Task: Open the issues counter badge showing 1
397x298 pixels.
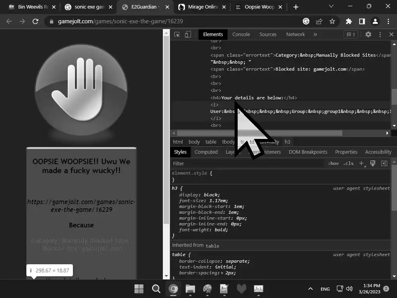Action: (350, 35)
